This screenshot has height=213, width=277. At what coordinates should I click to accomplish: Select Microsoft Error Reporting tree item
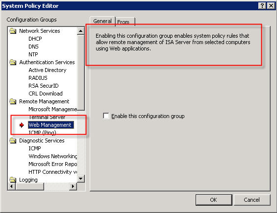52,164
